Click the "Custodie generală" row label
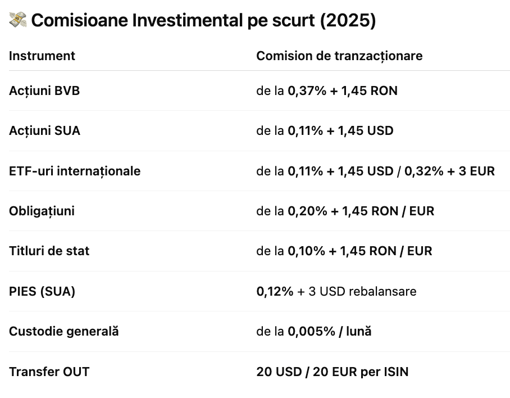Image resolution: width=510 pixels, height=398 pixels. (x=63, y=331)
